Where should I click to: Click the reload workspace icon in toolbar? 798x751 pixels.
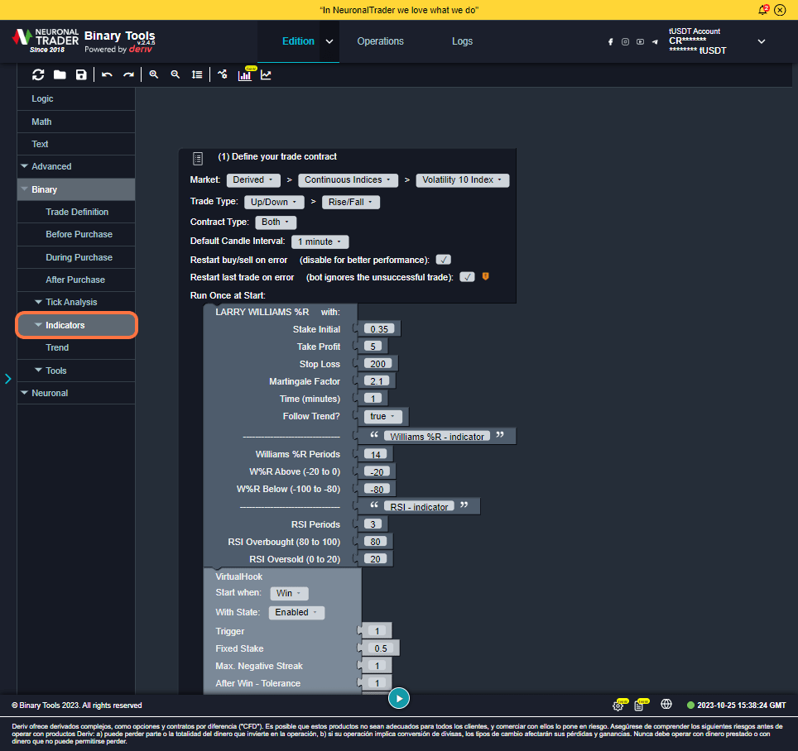pos(38,74)
